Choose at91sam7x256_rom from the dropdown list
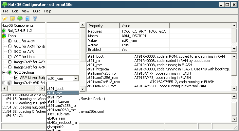Viewport: 239px width, 131px height. coord(63,106)
